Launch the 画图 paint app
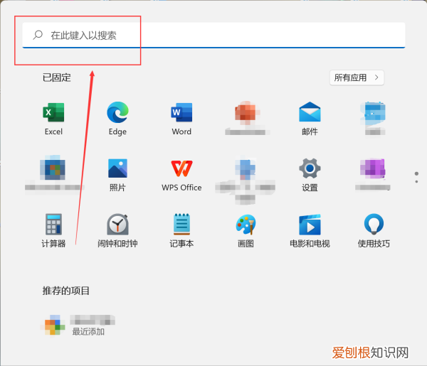This screenshot has width=427, height=366. tap(246, 230)
